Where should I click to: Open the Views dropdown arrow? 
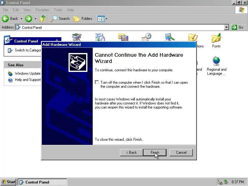(x=106, y=19)
